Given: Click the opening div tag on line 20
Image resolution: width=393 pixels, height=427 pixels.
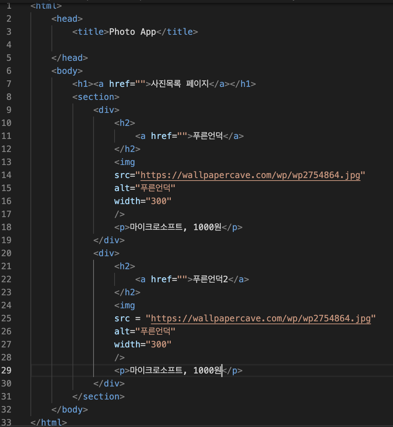Looking at the screenshot, I should point(107,253).
